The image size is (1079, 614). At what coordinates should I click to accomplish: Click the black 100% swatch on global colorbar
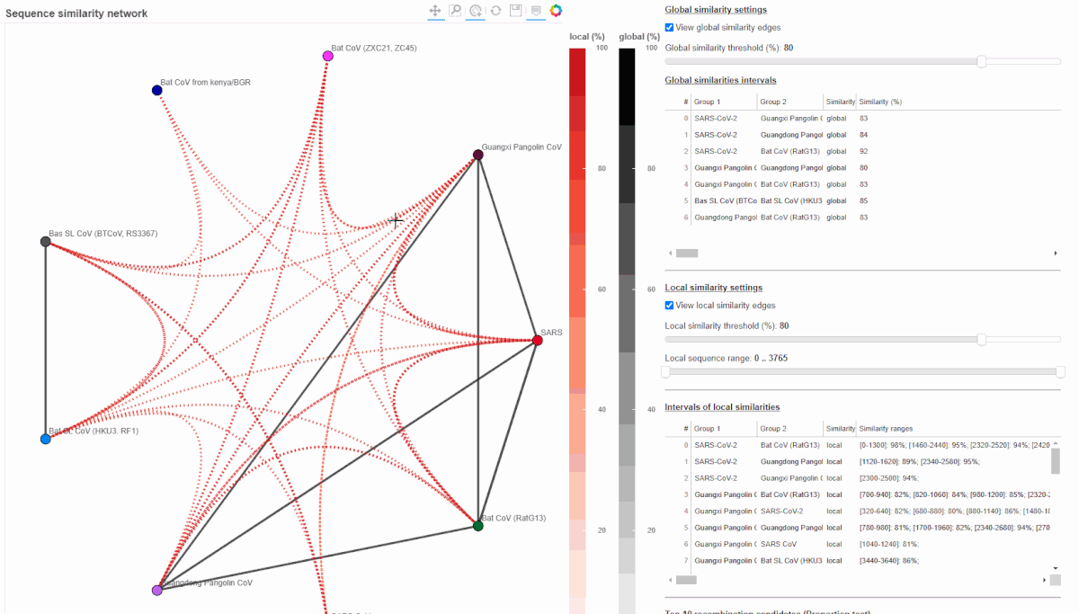click(627, 86)
